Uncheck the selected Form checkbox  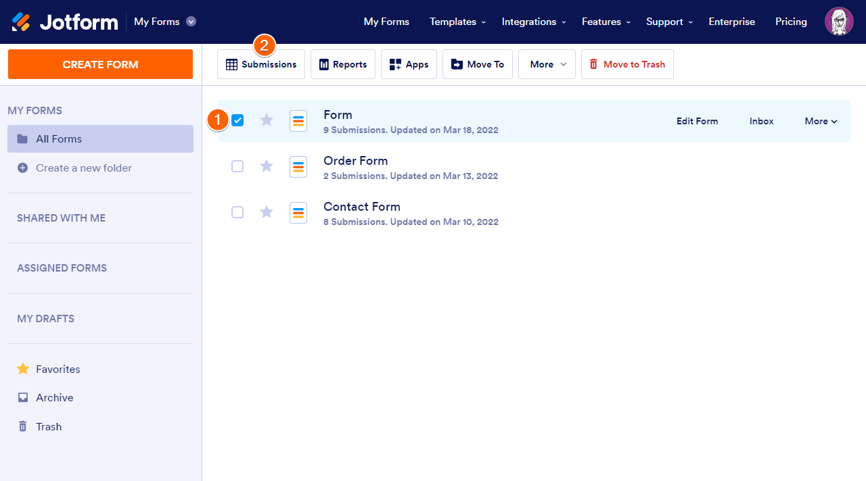(237, 120)
